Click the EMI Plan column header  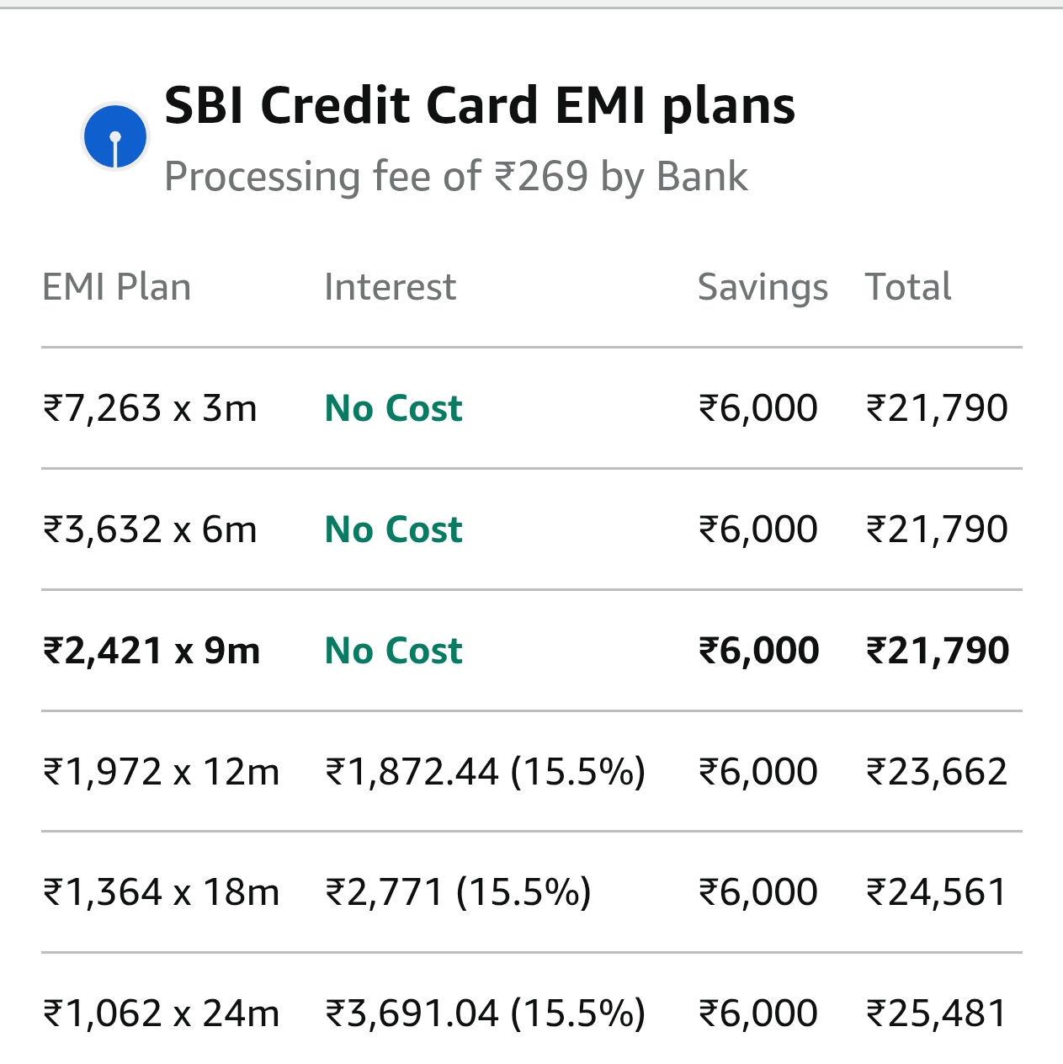click(x=116, y=287)
